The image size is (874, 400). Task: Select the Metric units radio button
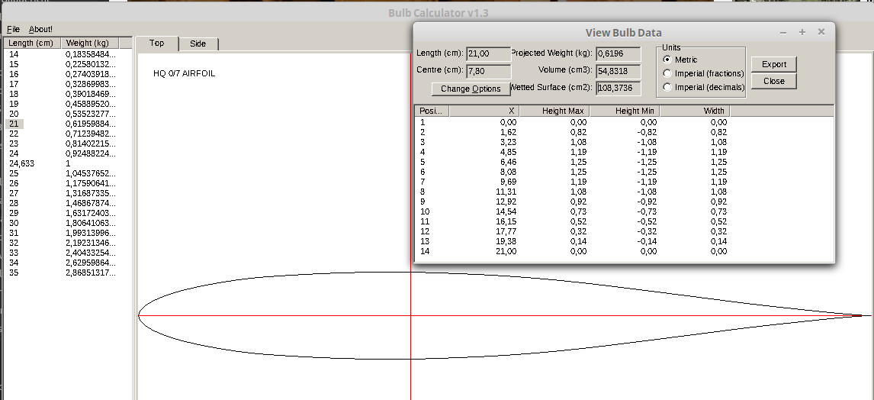667,60
